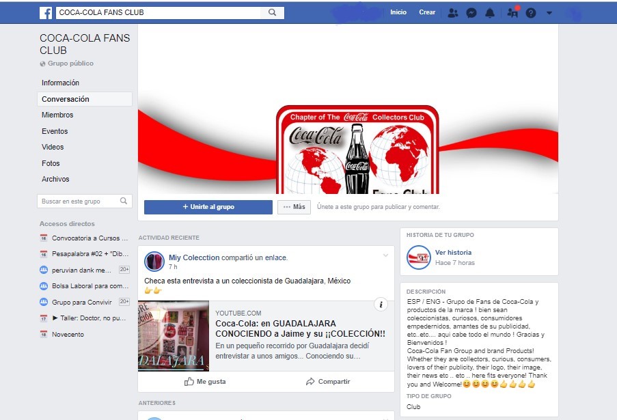This screenshot has height=420, width=617.
Task: Click the 20+ badge next to peruvian dank me
Action: point(124,269)
